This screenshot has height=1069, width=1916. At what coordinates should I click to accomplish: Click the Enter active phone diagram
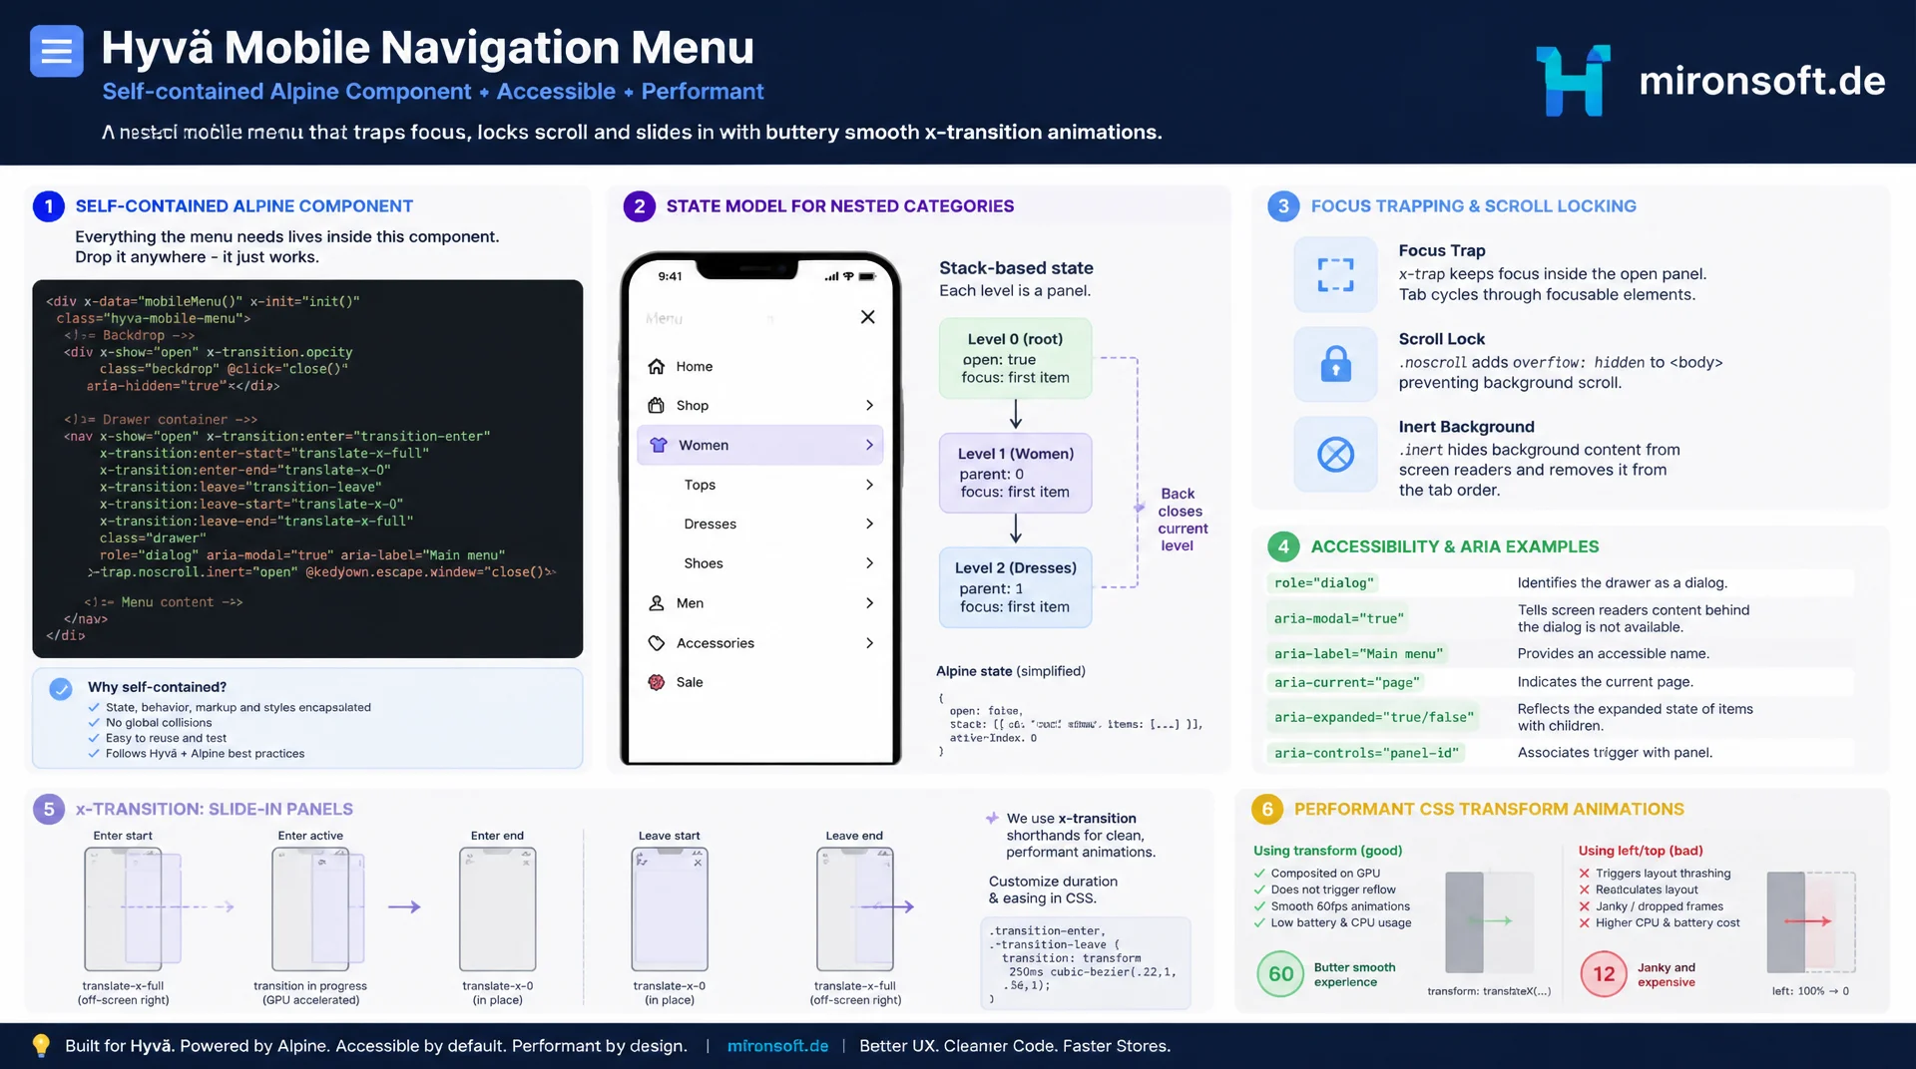[x=319, y=908]
